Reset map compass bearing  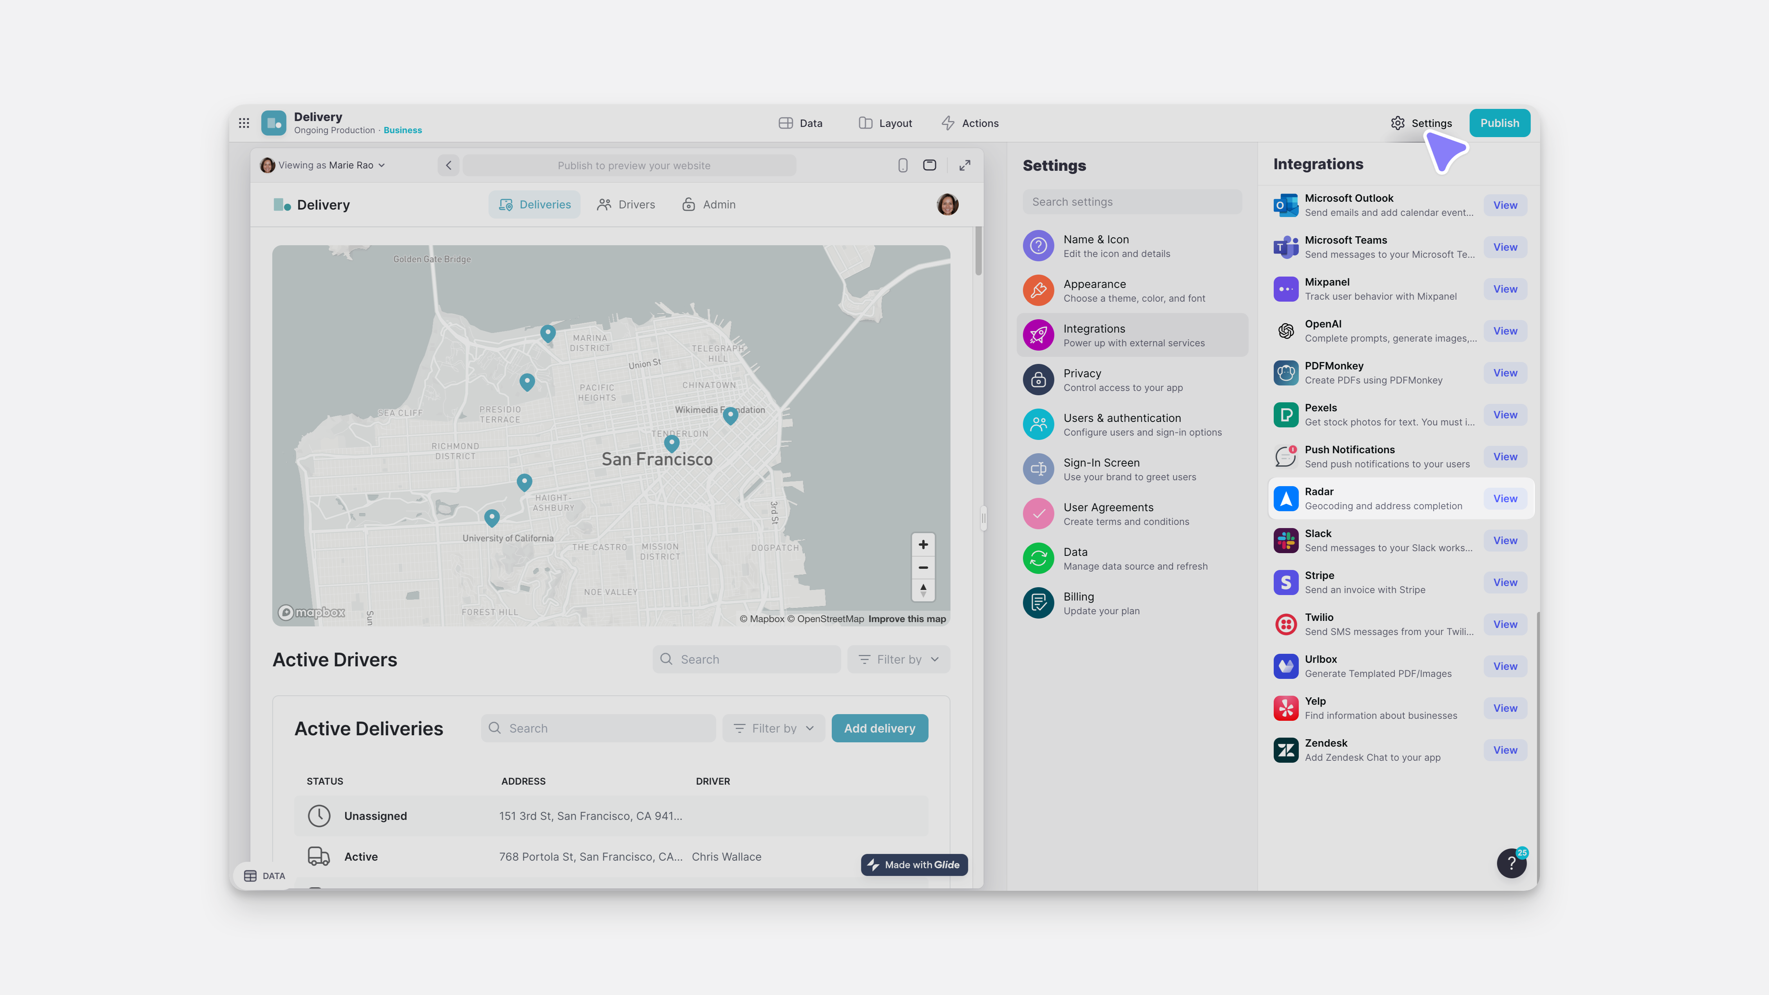point(923,590)
